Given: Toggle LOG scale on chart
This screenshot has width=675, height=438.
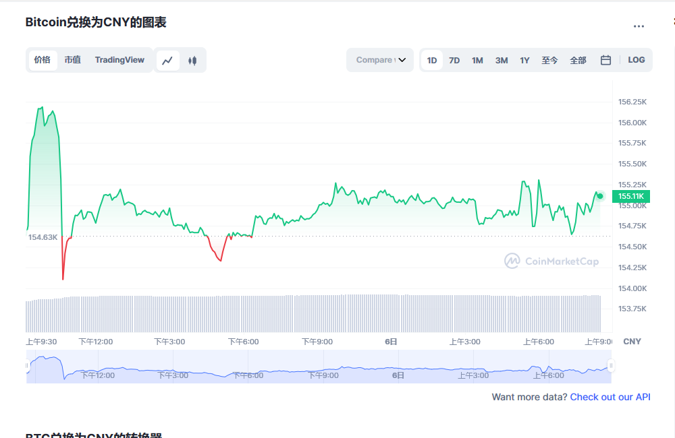Looking at the screenshot, I should point(636,60).
